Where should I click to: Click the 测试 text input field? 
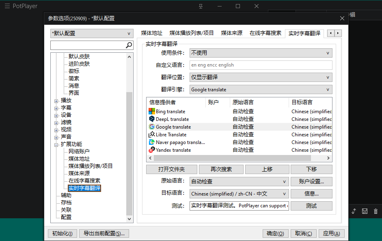(239, 206)
